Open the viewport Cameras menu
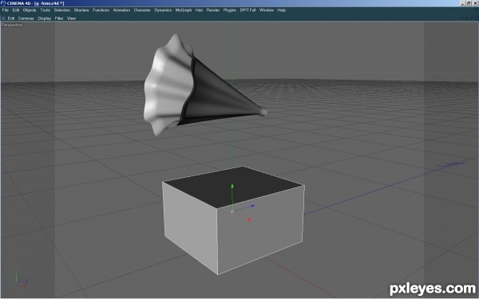This screenshot has height=299, width=479. point(26,18)
